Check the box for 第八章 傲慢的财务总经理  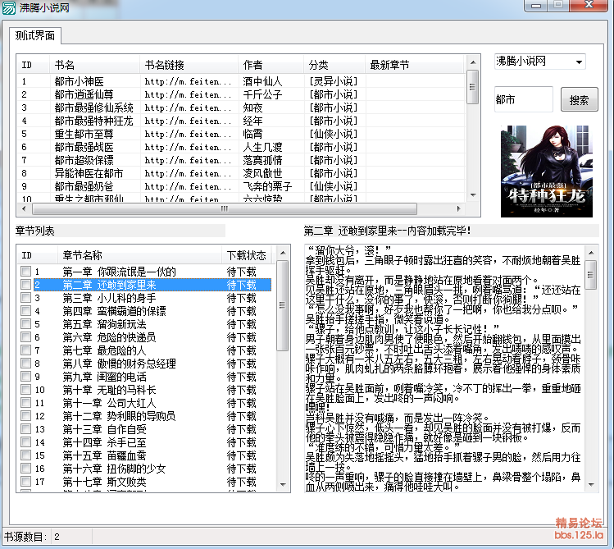click(26, 364)
